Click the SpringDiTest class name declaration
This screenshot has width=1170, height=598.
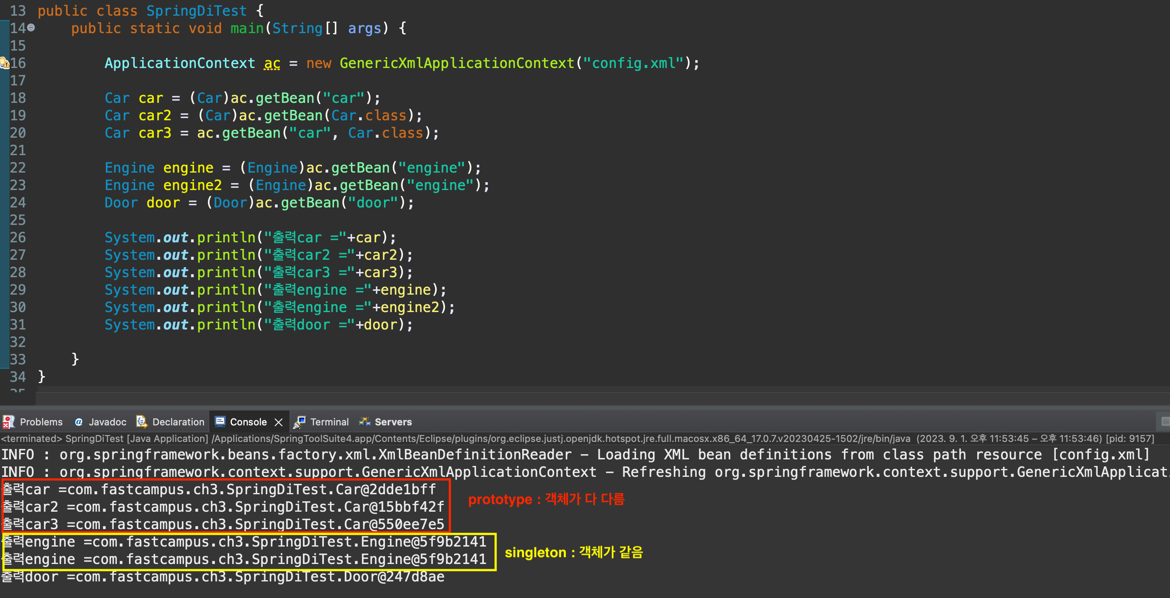(196, 11)
